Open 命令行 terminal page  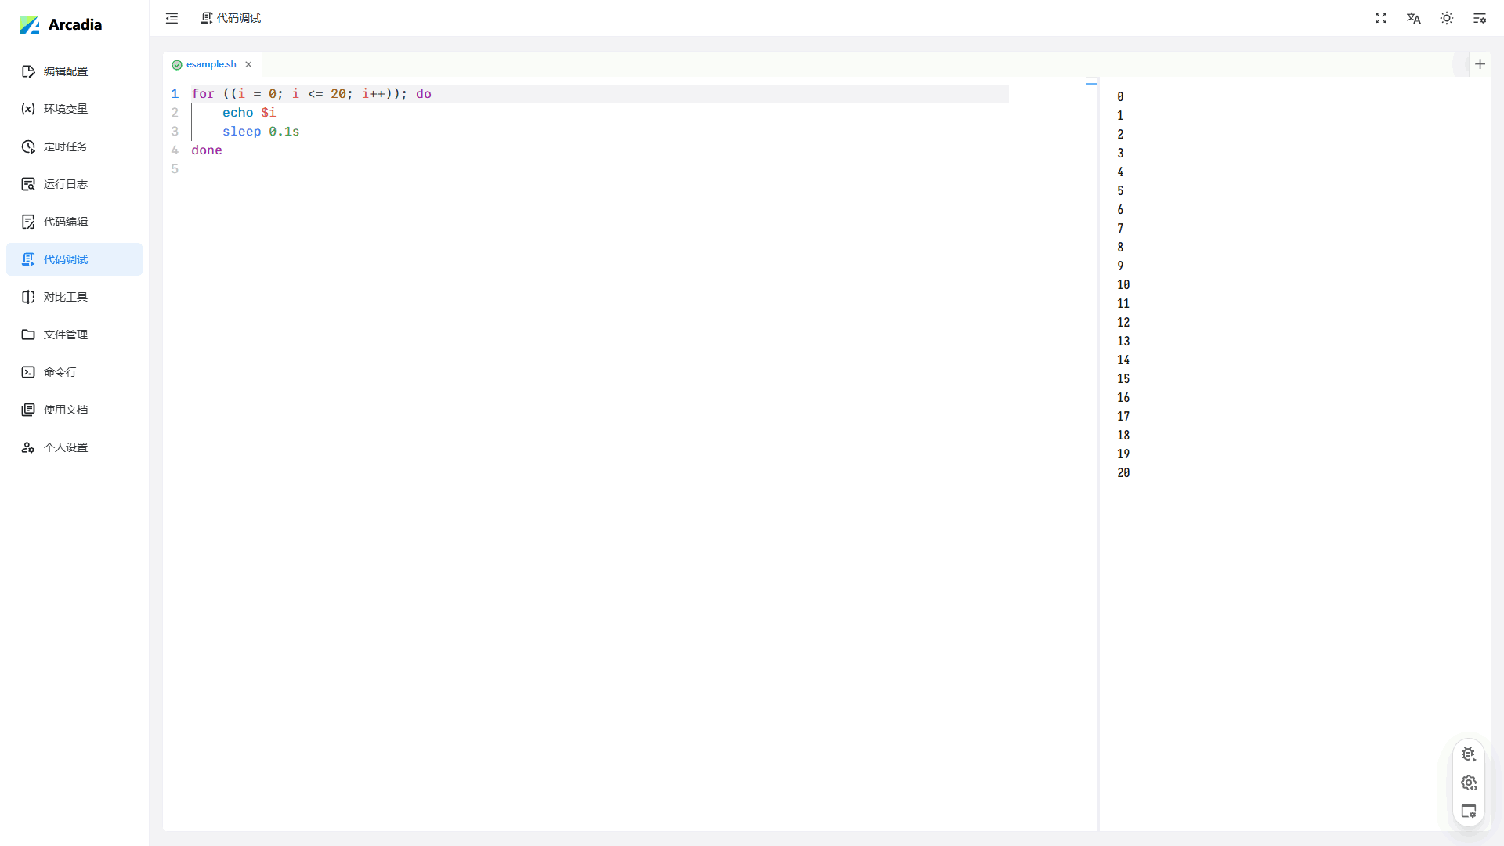coord(60,372)
